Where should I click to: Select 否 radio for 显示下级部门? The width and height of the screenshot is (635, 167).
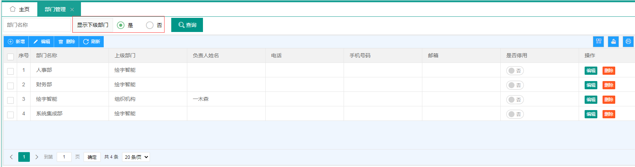click(x=150, y=25)
